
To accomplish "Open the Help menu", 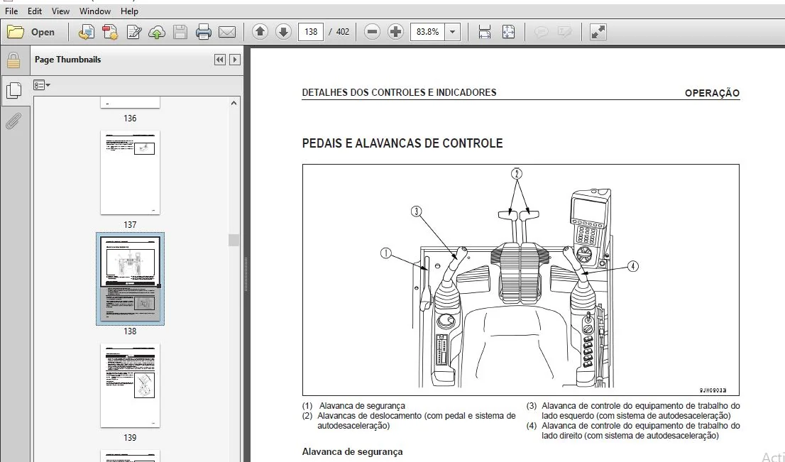I will (129, 11).
